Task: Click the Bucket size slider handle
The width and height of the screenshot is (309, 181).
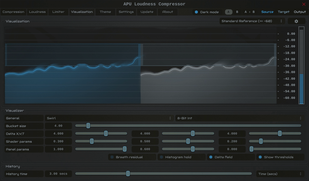Action: click(x=88, y=126)
